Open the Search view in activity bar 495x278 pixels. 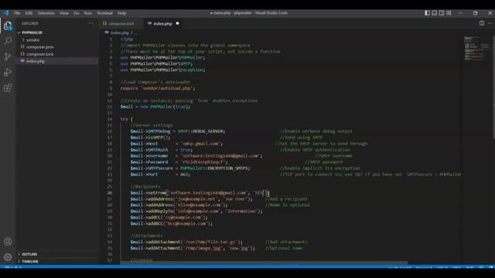coord(8,41)
